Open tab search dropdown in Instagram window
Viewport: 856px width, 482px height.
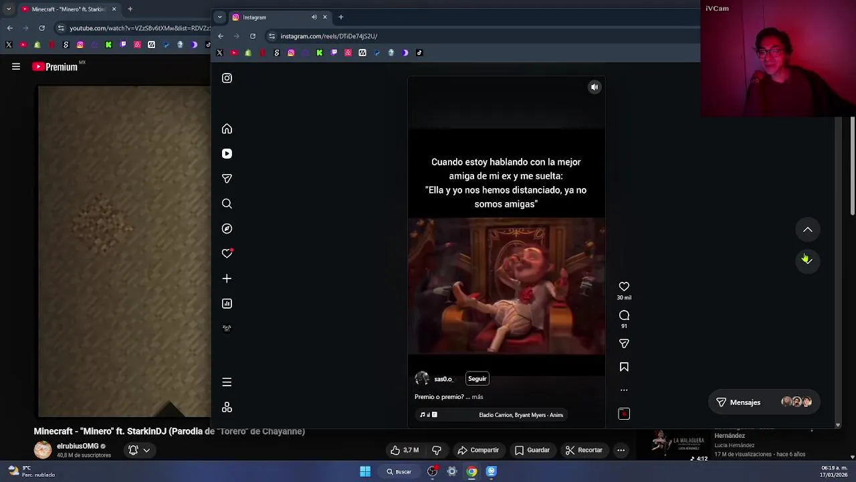219,17
